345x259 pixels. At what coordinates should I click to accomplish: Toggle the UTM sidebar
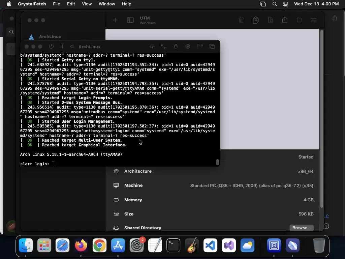(130, 20)
